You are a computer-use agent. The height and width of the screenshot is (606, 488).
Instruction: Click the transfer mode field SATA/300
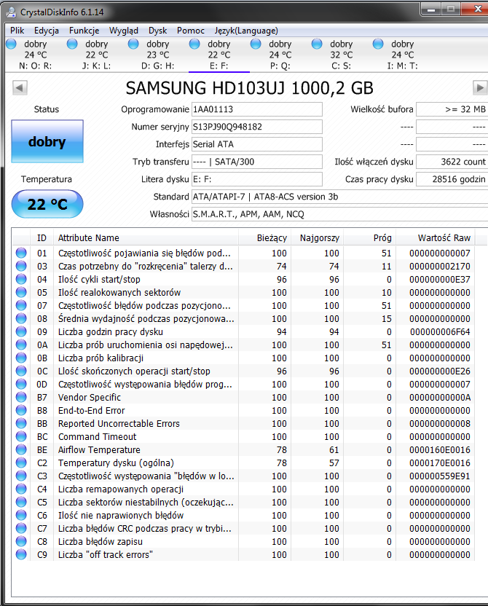257,162
